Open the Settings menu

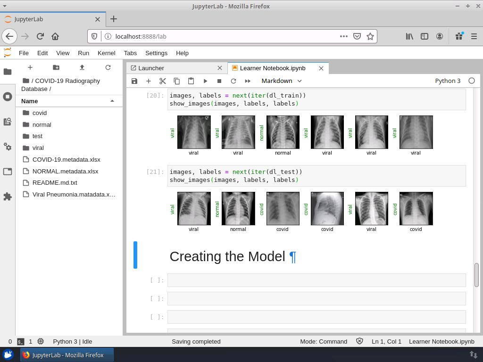[x=156, y=53]
